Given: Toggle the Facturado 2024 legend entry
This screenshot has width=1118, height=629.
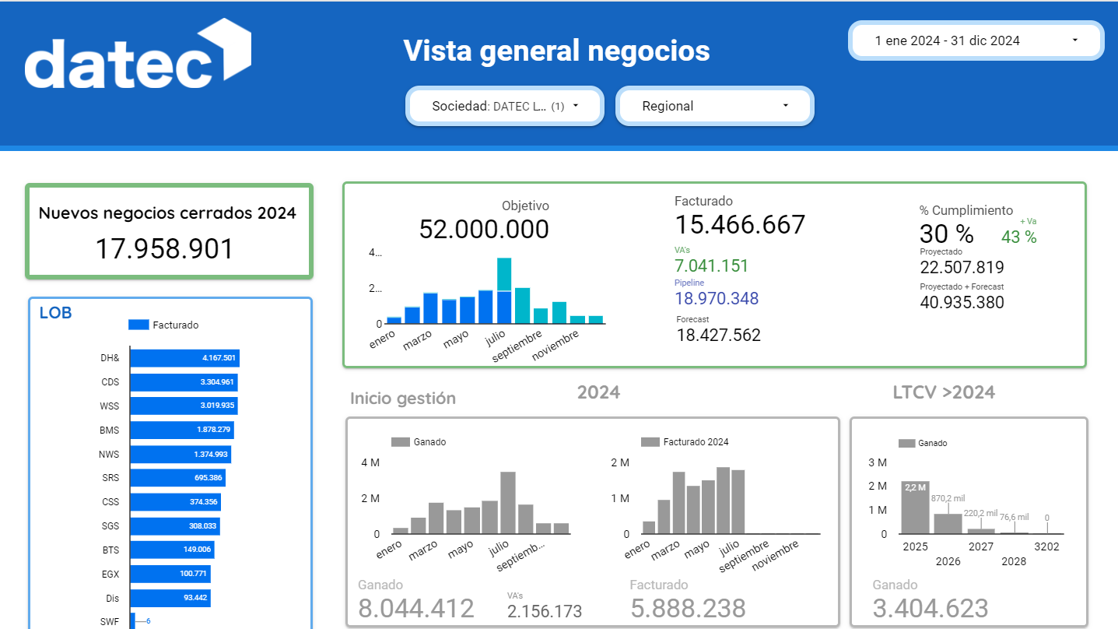Looking at the screenshot, I should click(x=685, y=442).
